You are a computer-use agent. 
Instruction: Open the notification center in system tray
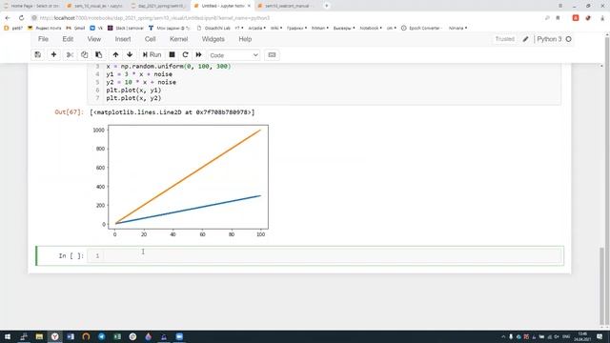[x=600, y=336]
